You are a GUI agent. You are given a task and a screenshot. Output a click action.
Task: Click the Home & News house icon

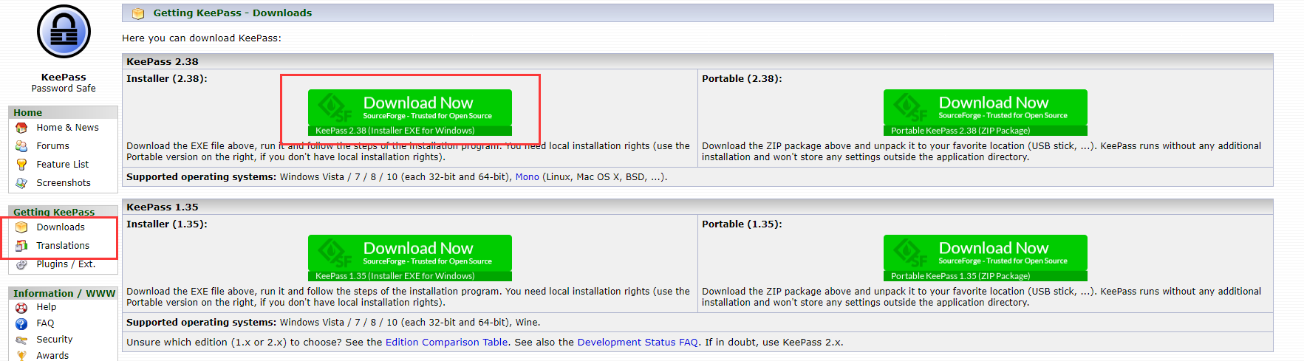21,128
